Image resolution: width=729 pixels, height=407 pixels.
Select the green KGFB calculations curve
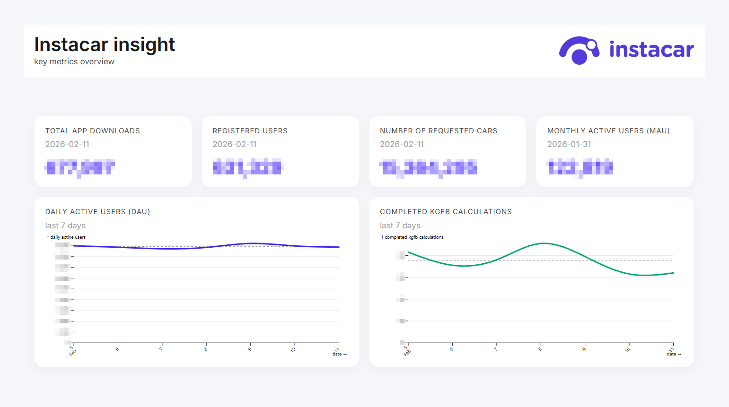pos(544,244)
